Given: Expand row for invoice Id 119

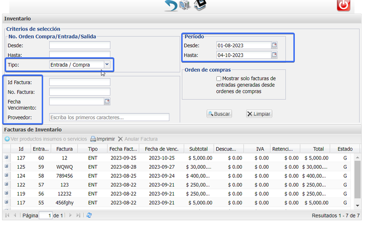Looking at the screenshot, I should click(6, 193).
